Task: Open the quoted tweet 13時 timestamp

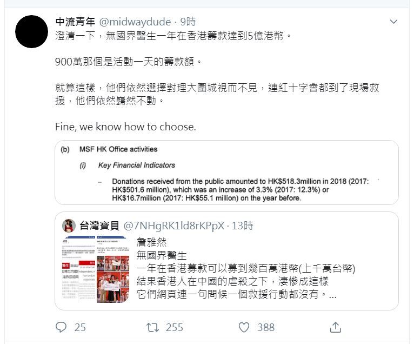Action: click(x=242, y=226)
